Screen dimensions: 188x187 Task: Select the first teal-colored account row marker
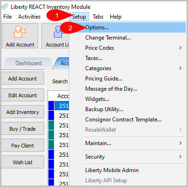pyautogui.click(x=51, y=125)
